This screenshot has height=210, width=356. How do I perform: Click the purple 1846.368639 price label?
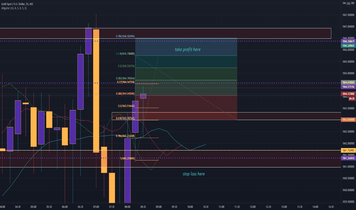coord(348,41)
